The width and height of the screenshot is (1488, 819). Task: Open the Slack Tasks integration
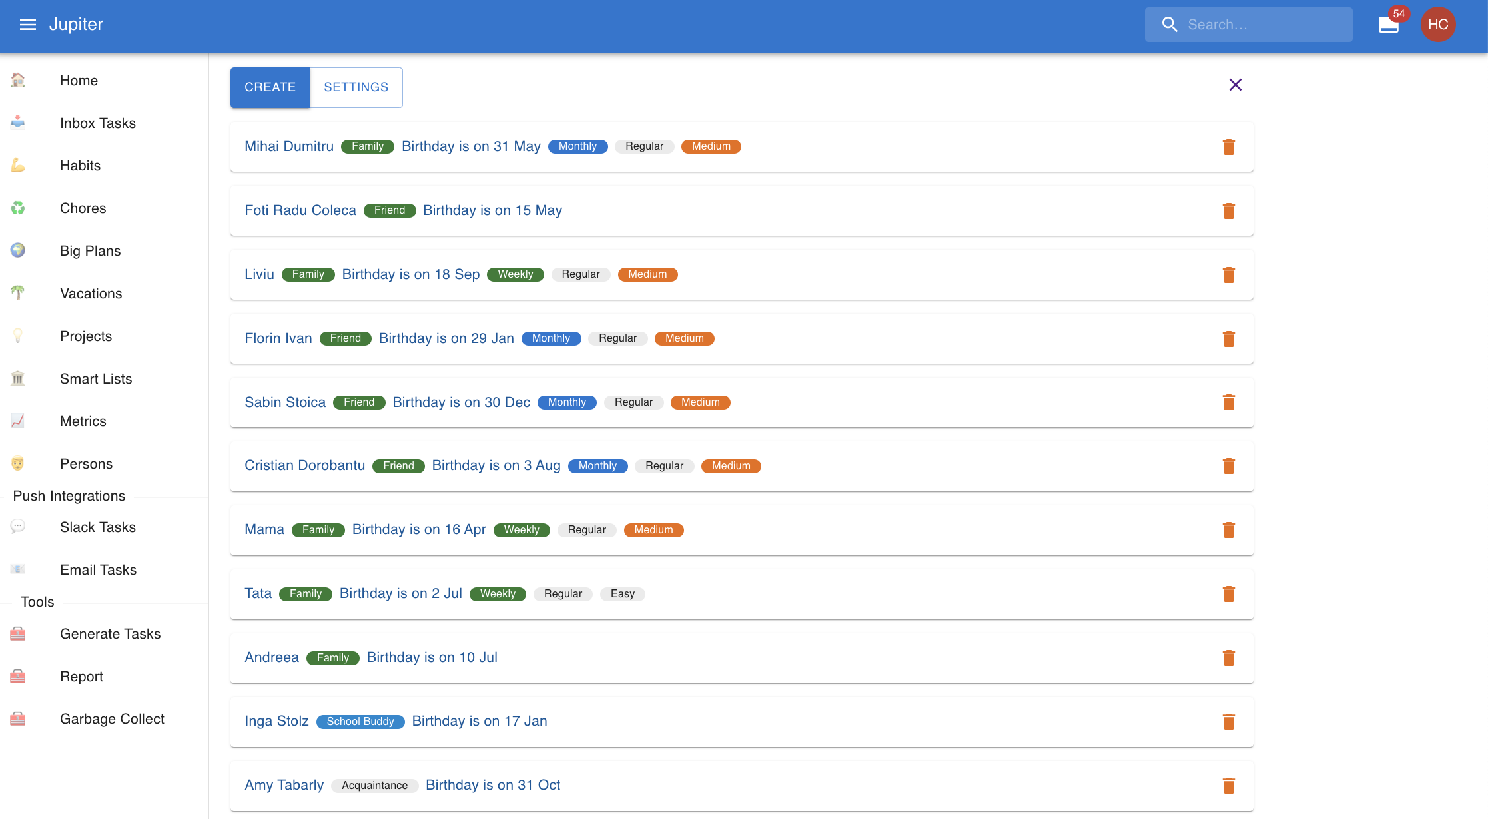(97, 527)
